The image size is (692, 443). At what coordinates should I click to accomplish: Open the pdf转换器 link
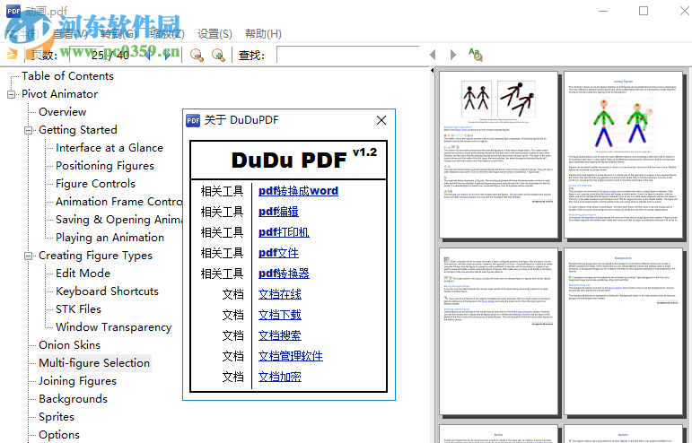pos(284,274)
